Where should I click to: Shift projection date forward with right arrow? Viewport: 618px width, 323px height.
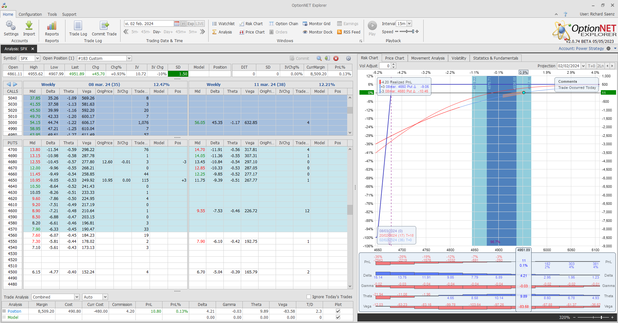click(612, 66)
